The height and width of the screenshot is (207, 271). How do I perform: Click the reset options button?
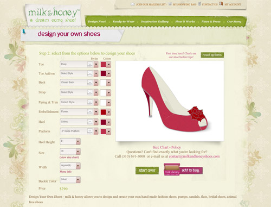(x=212, y=55)
